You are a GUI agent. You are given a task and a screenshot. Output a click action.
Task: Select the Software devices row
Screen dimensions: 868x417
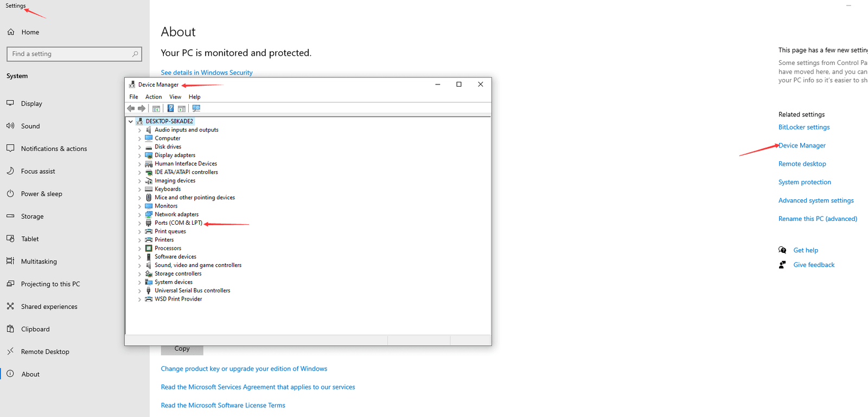tap(176, 257)
